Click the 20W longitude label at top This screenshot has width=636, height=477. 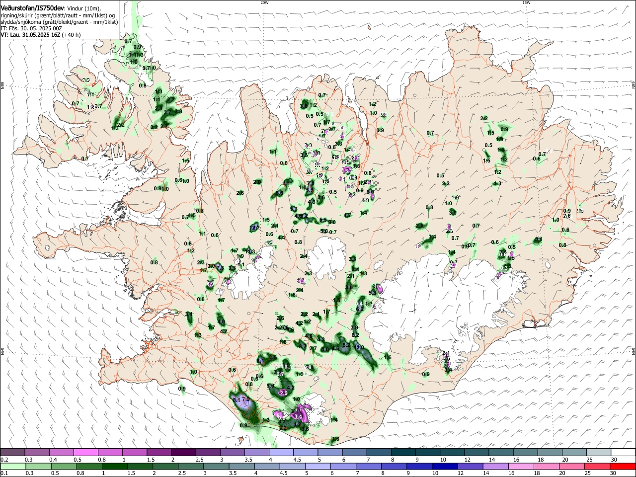click(x=264, y=2)
